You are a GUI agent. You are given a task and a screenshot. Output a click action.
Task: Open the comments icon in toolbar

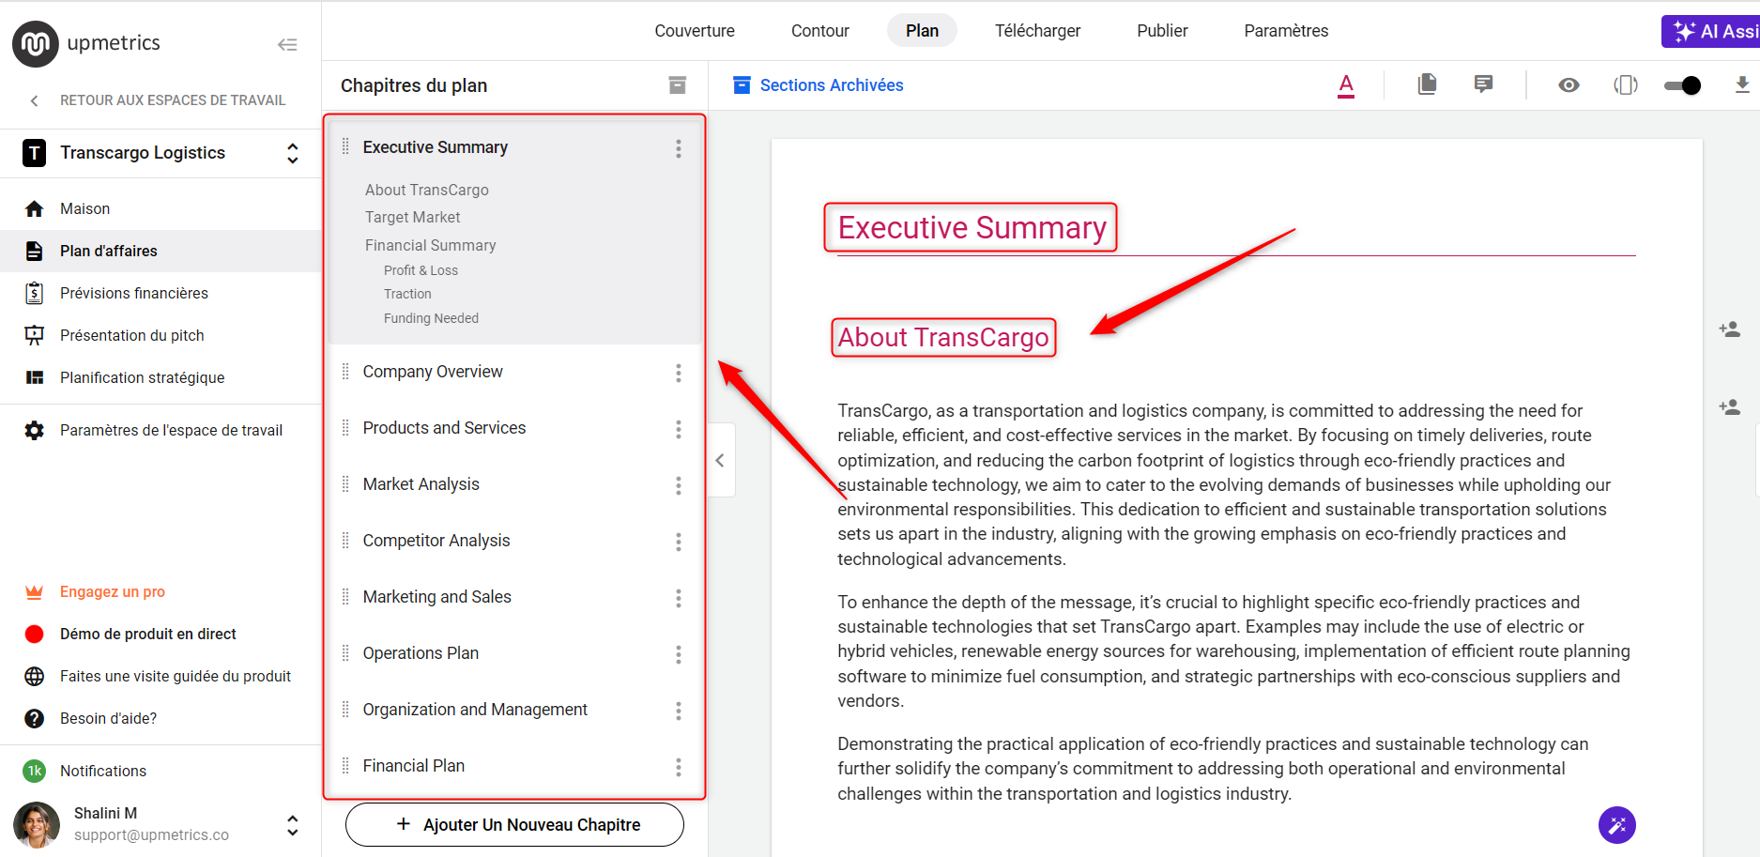point(1483,84)
